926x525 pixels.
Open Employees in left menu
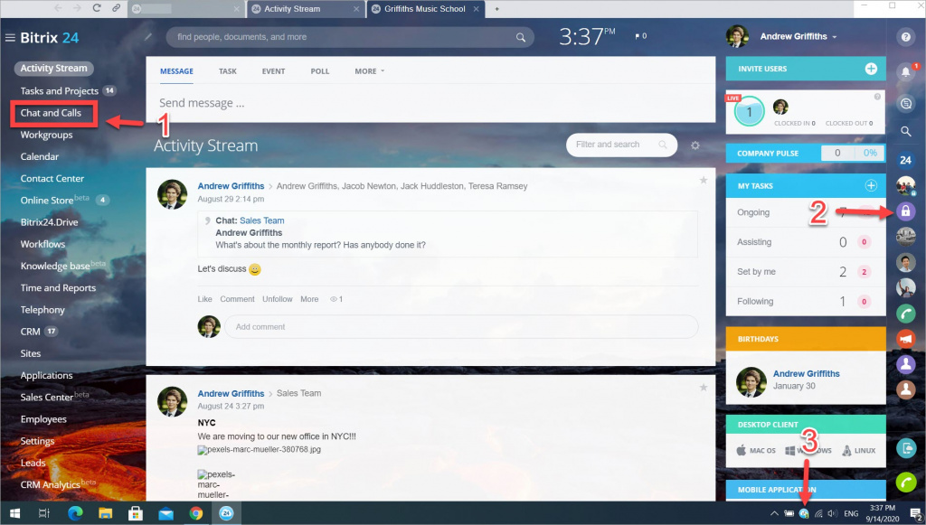(43, 418)
